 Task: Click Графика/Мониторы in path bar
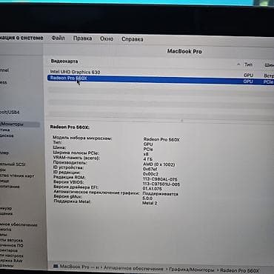click(192, 270)
